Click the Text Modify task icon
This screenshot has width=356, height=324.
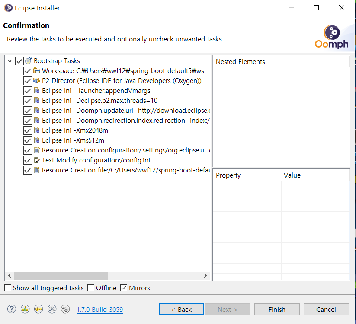[x=37, y=160]
